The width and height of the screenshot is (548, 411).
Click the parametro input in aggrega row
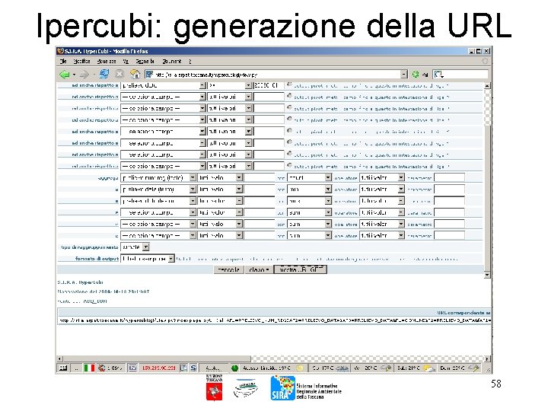click(x=449, y=177)
